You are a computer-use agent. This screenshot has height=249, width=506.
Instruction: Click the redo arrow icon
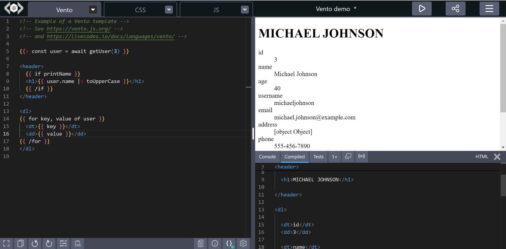[49, 243]
